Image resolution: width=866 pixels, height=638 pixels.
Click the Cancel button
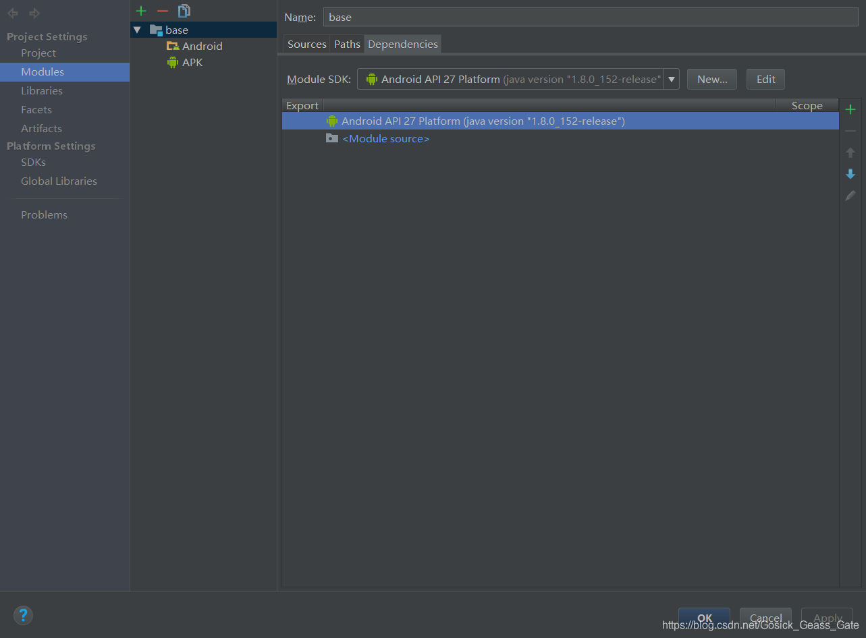(765, 618)
